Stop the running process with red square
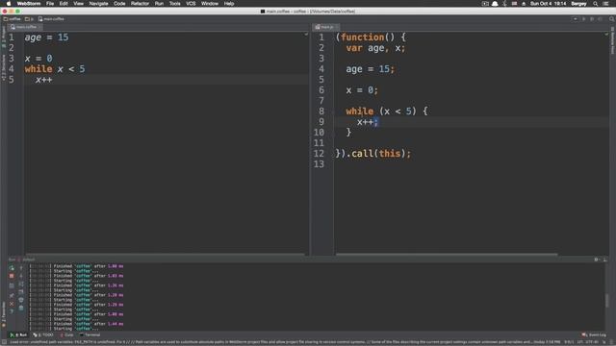Screen dimensions: 616x346 [x=12, y=276]
